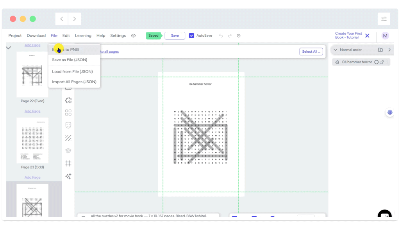This screenshot has width=400, height=229.
Task: Choose Export to PNG
Action: pos(74,50)
